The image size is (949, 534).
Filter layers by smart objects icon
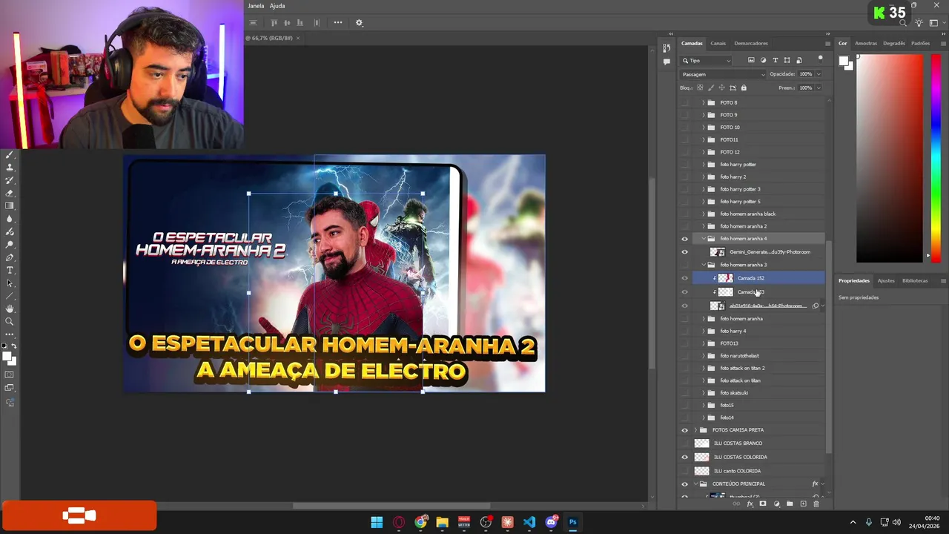(798, 60)
